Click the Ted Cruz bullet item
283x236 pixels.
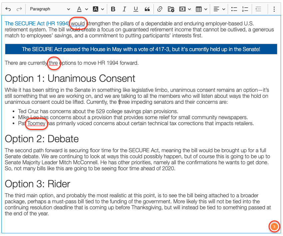coord(98,111)
